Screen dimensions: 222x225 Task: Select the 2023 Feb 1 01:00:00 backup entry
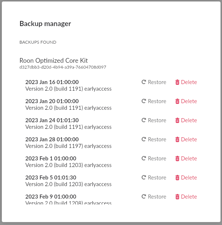click(68, 162)
